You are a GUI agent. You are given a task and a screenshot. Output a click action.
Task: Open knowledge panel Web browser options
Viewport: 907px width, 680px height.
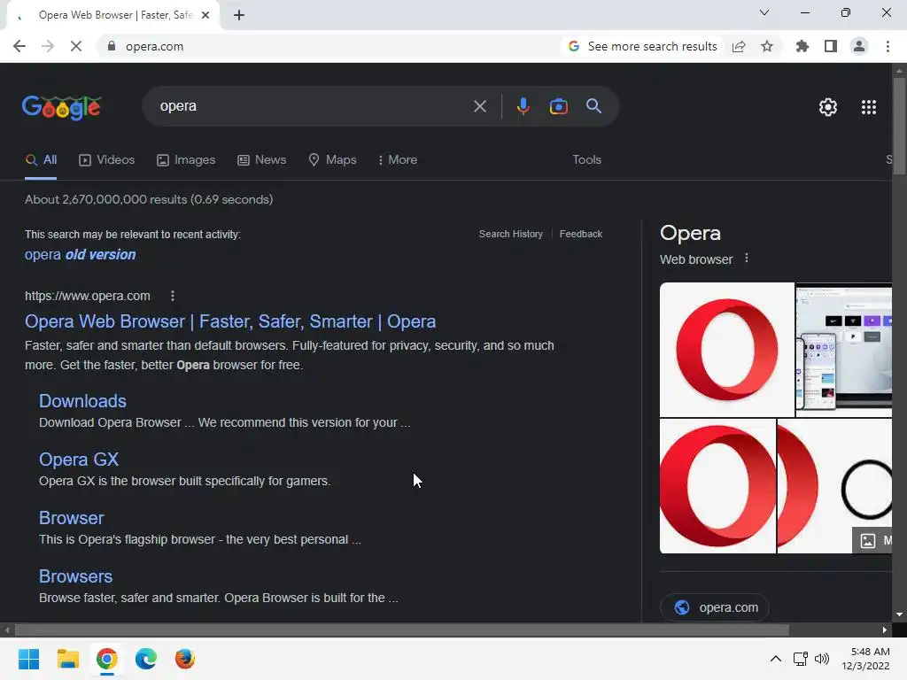pyautogui.click(x=746, y=259)
